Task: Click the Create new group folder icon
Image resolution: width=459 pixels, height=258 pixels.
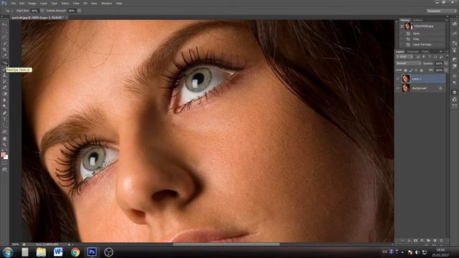Action: click(x=428, y=241)
